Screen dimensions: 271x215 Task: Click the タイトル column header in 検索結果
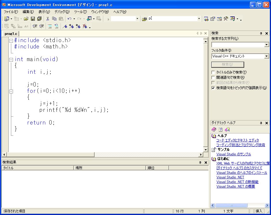click(38, 168)
